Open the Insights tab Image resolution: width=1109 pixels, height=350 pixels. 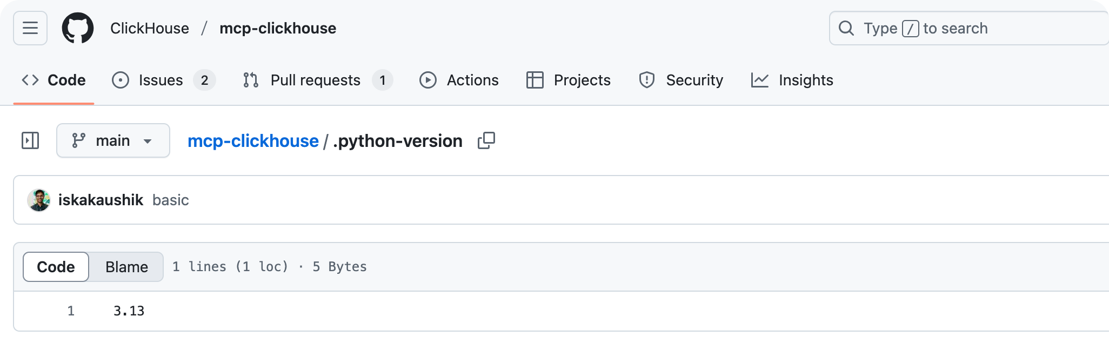792,80
